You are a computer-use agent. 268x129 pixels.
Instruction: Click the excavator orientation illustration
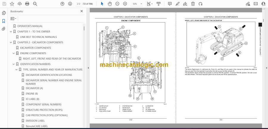221,44
